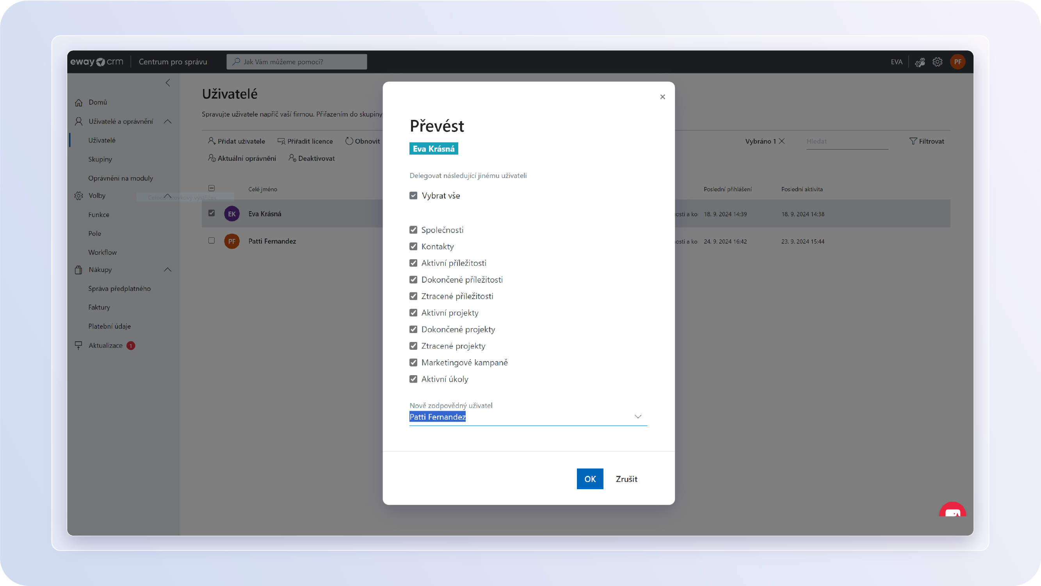Viewport: 1041px width, 586px height.
Task: Click the Zrušit button
Action: pyautogui.click(x=626, y=479)
